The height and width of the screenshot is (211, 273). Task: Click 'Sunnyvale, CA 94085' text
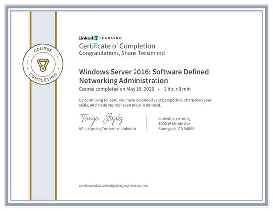pos(176,129)
